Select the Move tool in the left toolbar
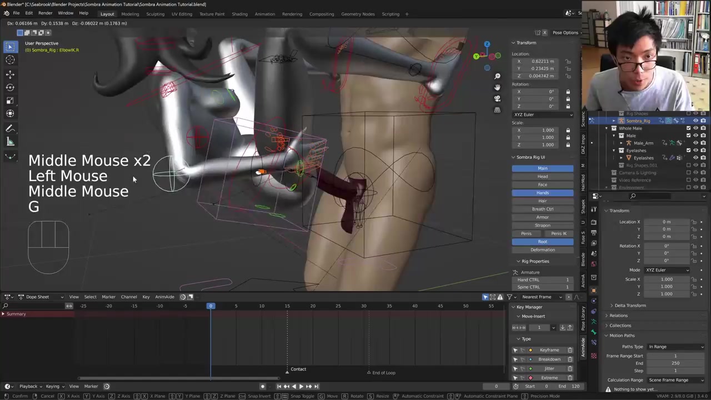This screenshot has height=400, width=711. click(x=10, y=74)
